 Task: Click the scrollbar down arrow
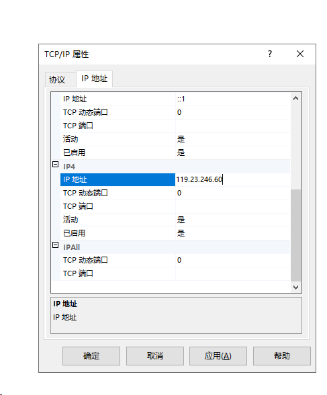296,288
